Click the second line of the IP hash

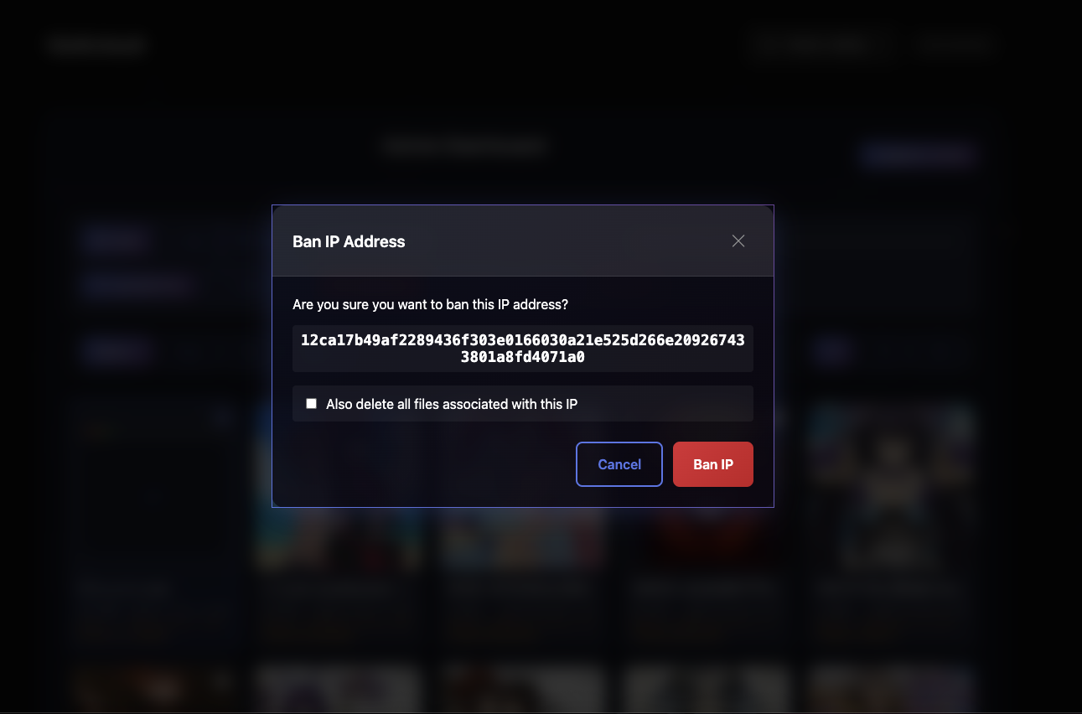click(x=523, y=358)
